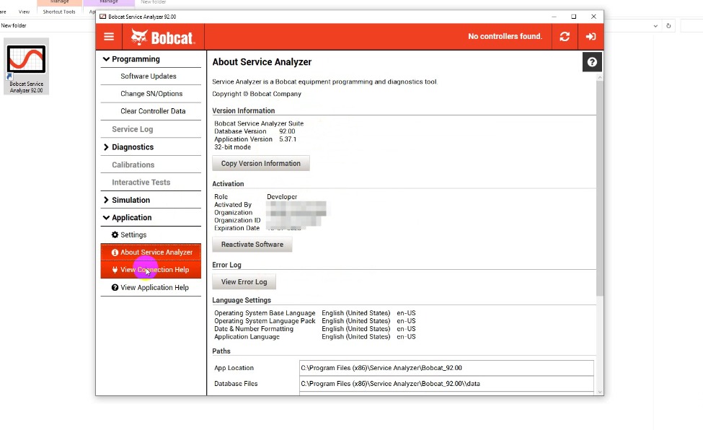Minimize the Bobcat Service Analyzer window
The height and width of the screenshot is (430, 703).
pos(554,17)
